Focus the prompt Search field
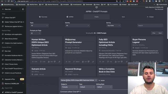168x94 pixels. (x=150, y=26)
